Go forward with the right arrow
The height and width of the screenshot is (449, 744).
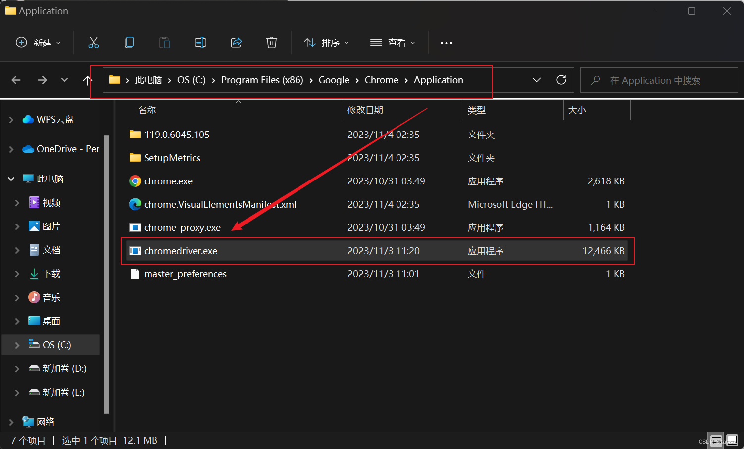pos(42,80)
